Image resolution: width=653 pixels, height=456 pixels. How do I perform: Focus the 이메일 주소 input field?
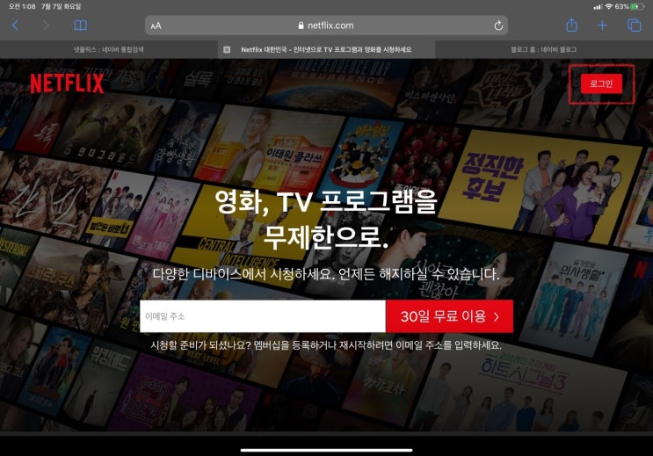point(263,316)
